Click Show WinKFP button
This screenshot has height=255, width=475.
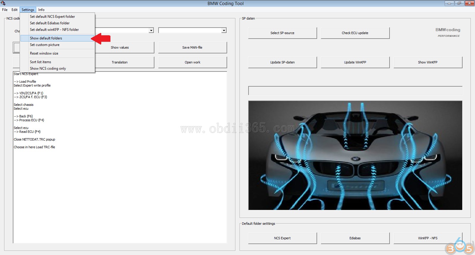pyautogui.click(x=428, y=62)
